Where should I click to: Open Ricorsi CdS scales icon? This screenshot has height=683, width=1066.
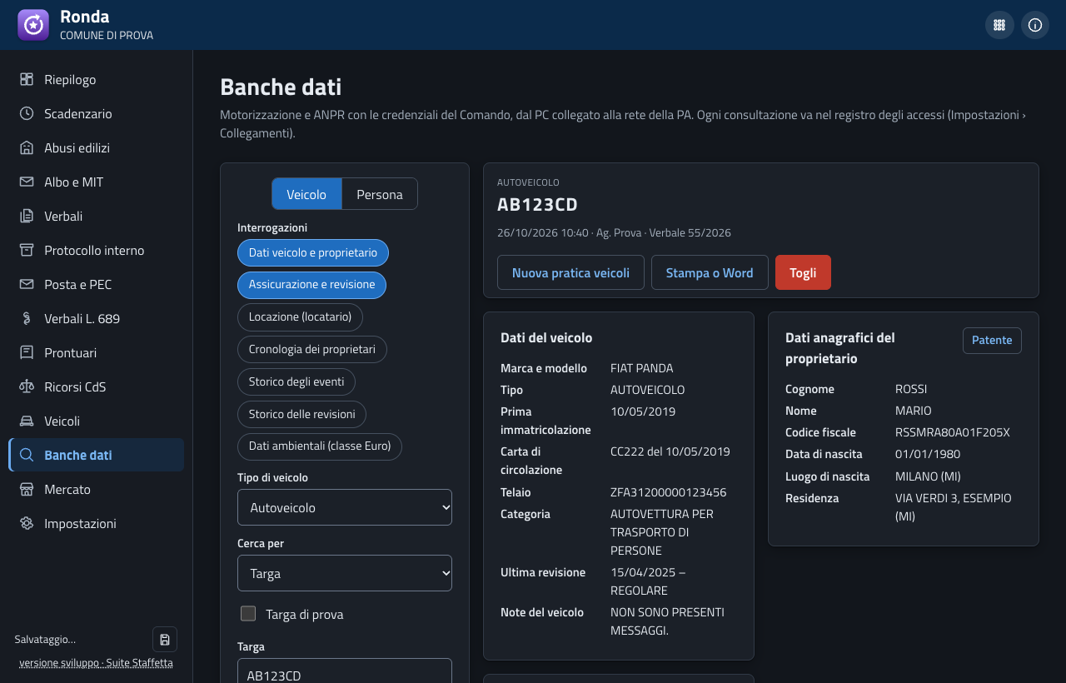[x=27, y=386]
